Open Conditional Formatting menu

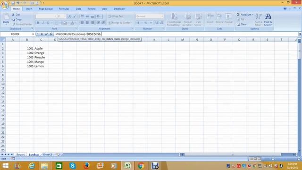174,19
